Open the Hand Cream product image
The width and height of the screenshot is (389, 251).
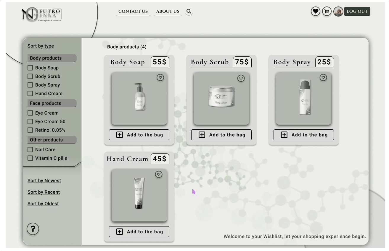click(139, 195)
